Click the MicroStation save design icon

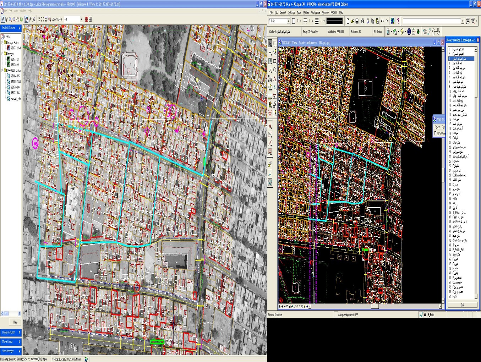357,21
